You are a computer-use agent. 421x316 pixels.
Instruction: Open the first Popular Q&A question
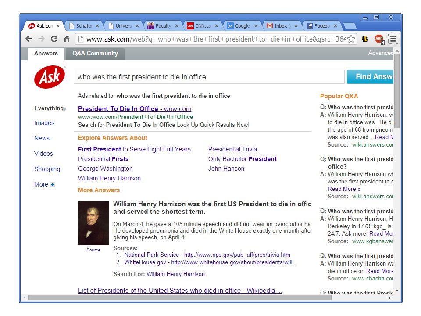[x=360, y=107]
